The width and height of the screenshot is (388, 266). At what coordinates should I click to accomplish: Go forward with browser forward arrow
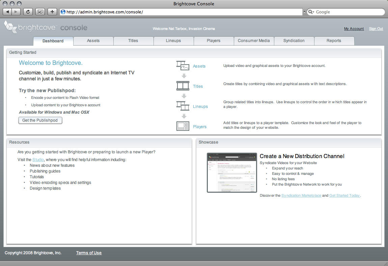[x=16, y=11]
